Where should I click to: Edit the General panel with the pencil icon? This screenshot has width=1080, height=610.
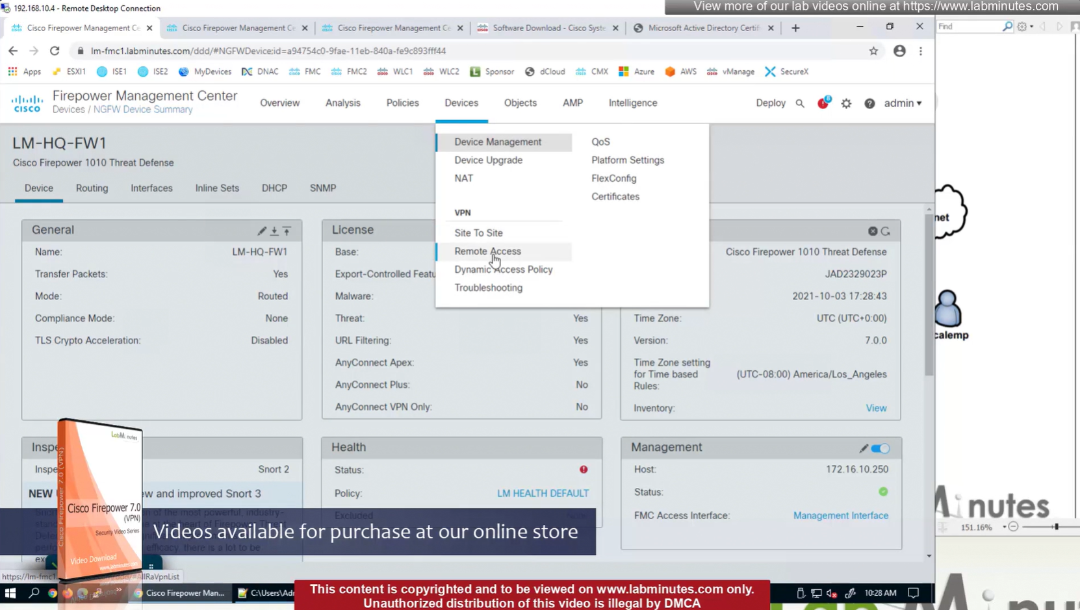(x=261, y=231)
